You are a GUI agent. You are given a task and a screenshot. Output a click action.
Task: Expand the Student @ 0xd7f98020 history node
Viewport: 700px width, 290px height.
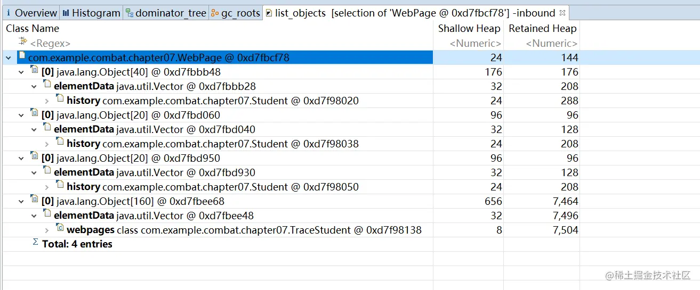tap(47, 101)
